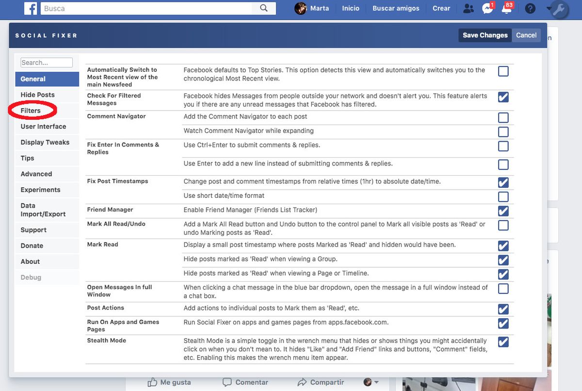Uncheck Check For Filtered Messages option
Screen dimensions: 582x391
[x=503, y=97]
